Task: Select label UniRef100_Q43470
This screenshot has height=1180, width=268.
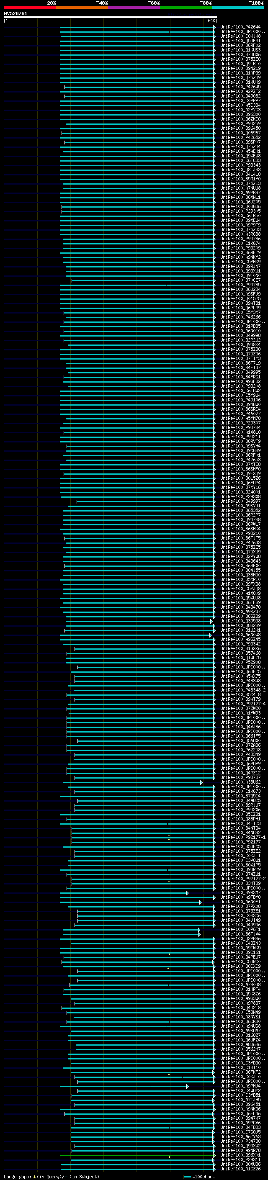Action: (240, 607)
